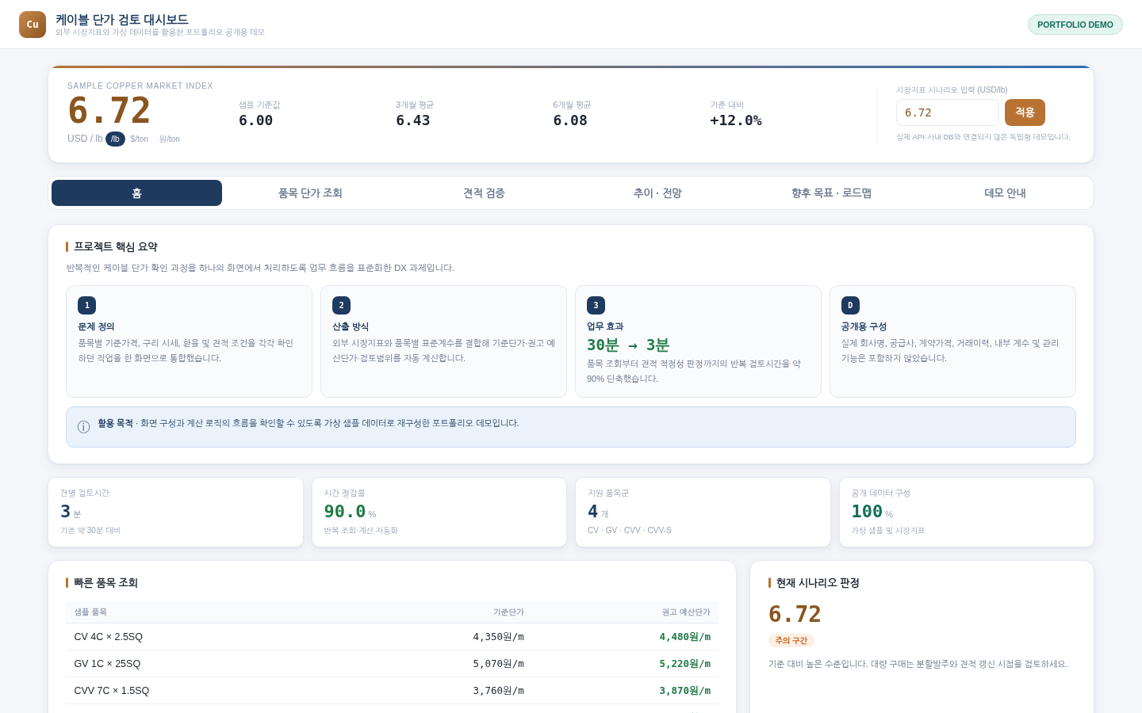Click the 건별 검토시간 3분 stat card
This screenshot has width=1142, height=713.
[176, 512]
